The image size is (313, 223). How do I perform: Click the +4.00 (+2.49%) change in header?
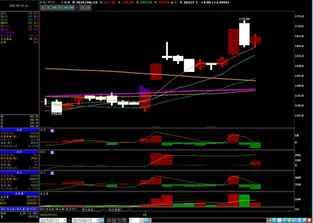coord(215,3)
